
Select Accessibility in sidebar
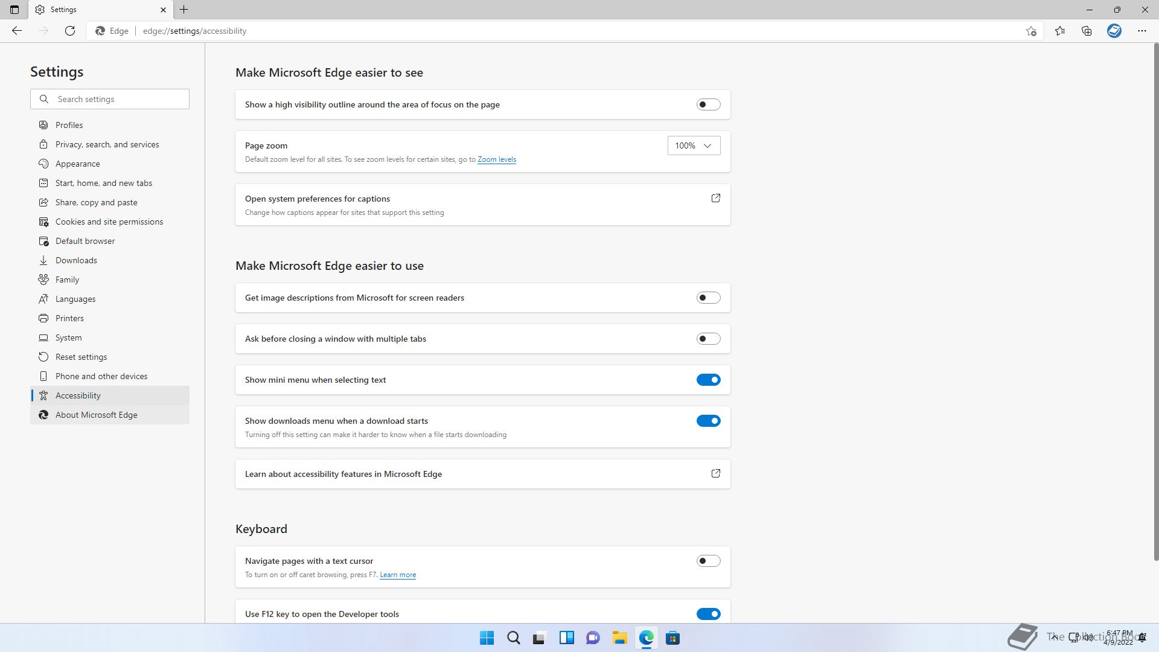click(110, 395)
